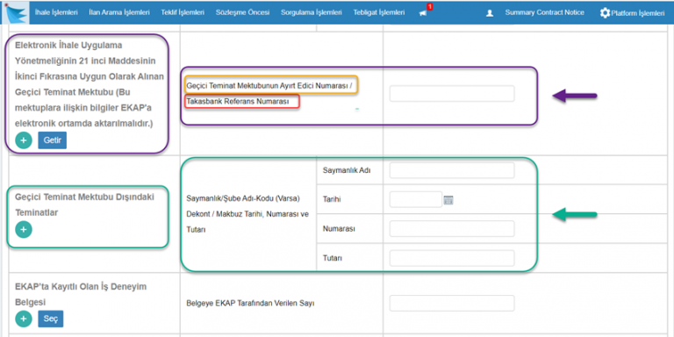This screenshot has height=337, width=674.
Task: Open the Sözleşme Öncesi menu
Action: (x=243, y=13)
